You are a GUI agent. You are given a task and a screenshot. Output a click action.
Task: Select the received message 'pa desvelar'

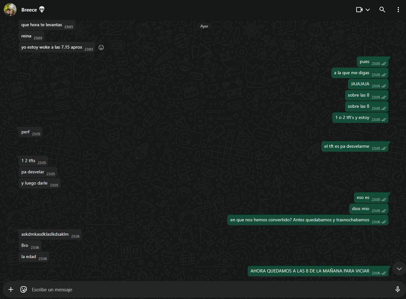click(x=38, y=172)
